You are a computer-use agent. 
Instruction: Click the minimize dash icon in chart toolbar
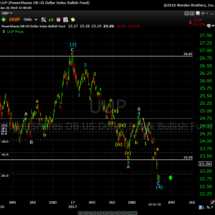click(x=212, y=14)
